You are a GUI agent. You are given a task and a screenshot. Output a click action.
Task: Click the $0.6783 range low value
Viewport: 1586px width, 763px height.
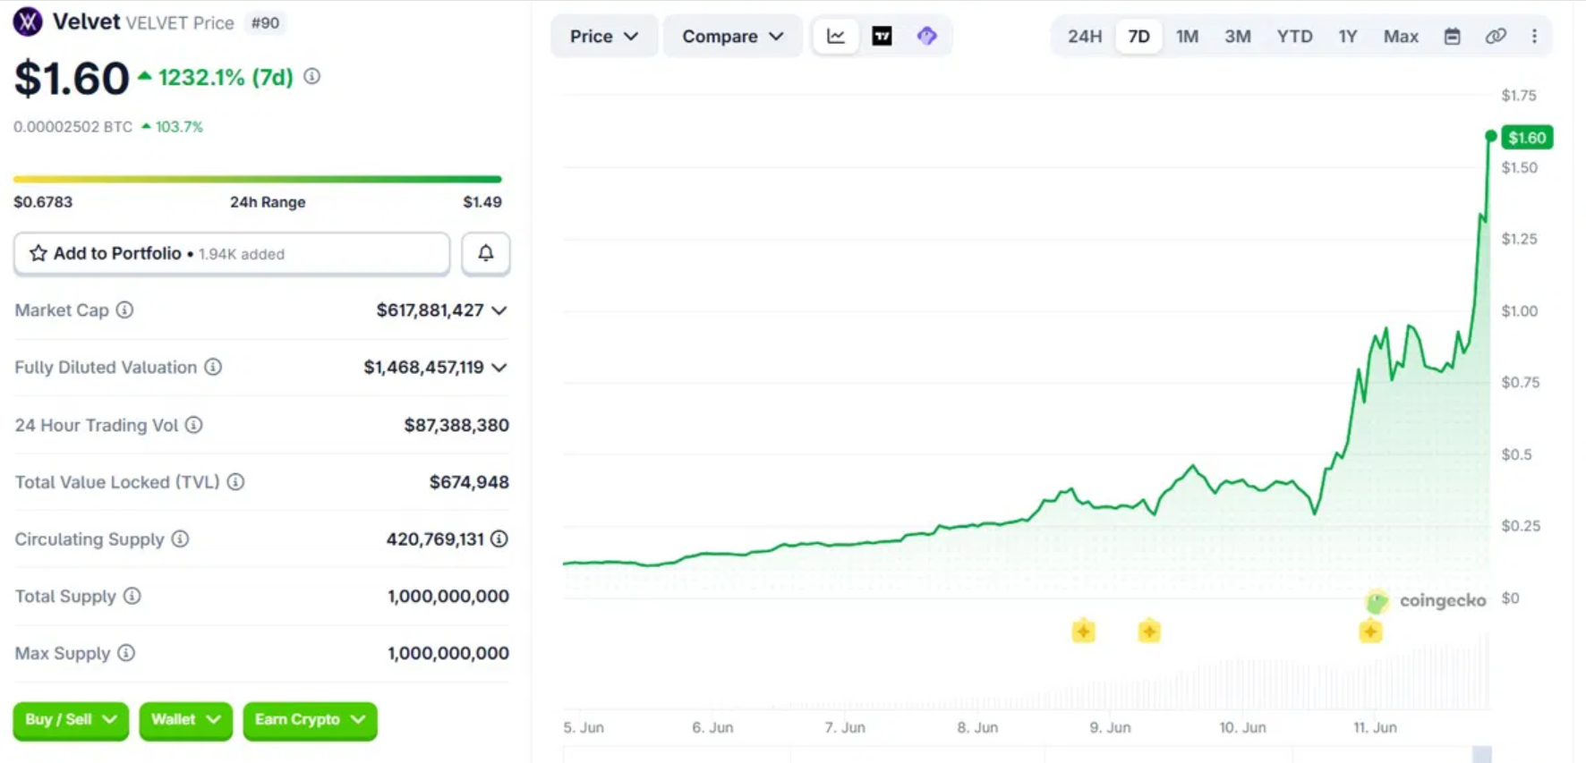[x=43, y=202]
